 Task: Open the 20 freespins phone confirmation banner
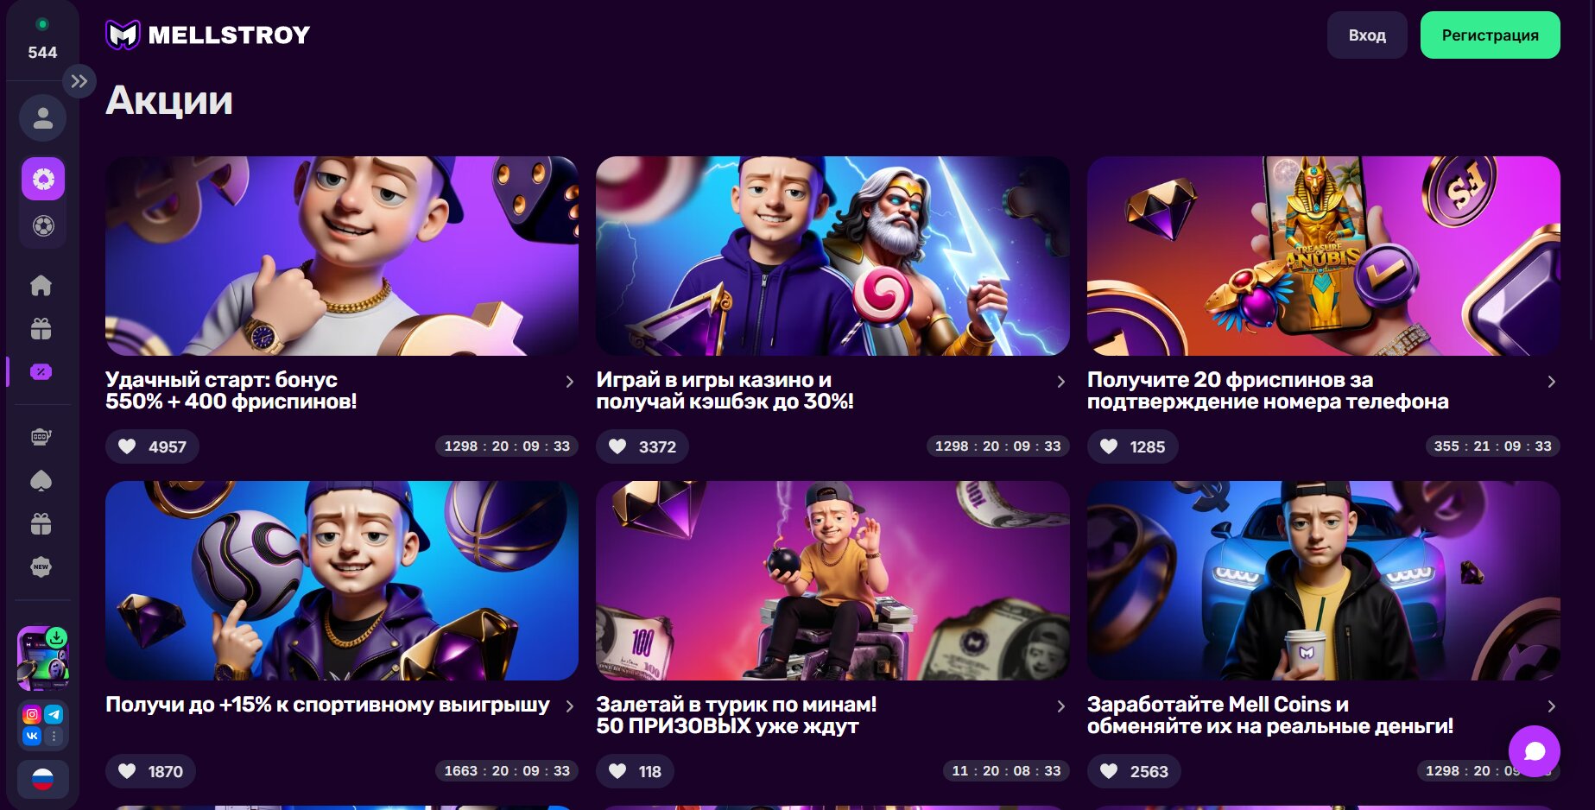[x=1323, y=256]
